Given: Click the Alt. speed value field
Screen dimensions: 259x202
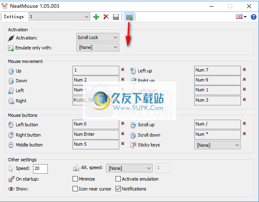Looking at the screenshot, I should point(163,168).
